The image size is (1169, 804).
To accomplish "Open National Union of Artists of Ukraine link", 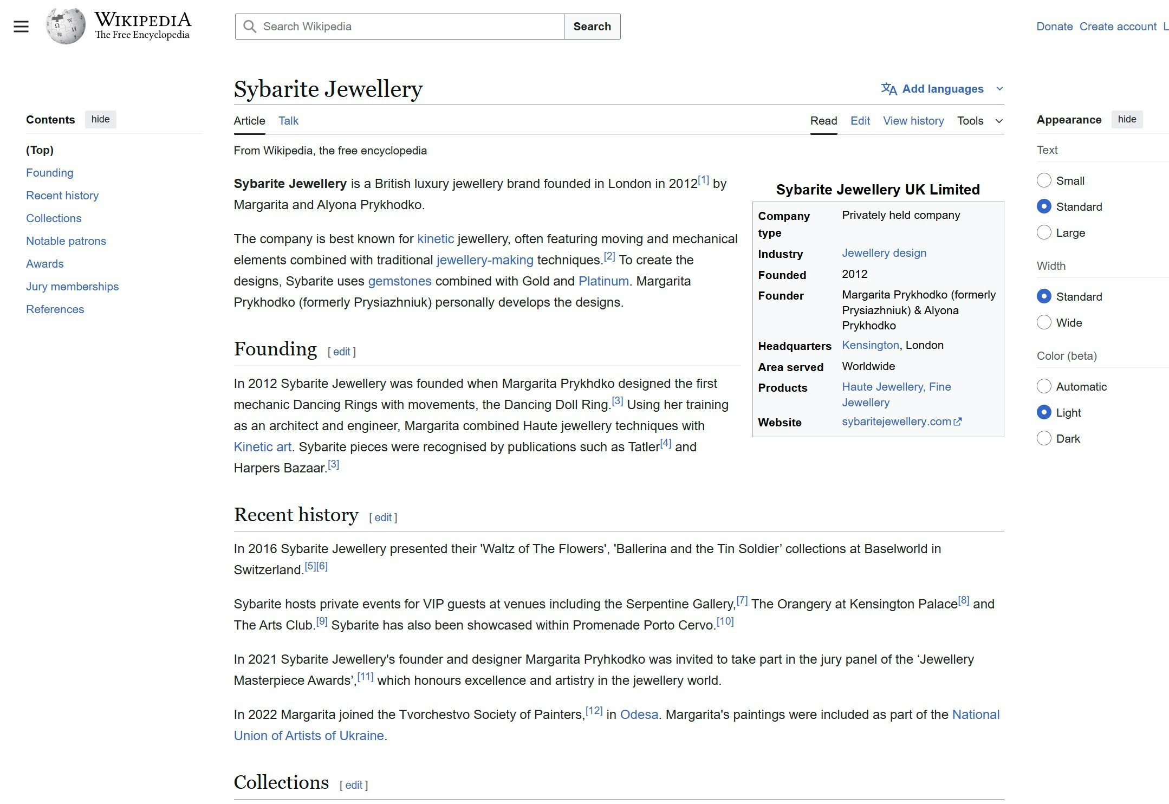I will (x=616, y=725).
